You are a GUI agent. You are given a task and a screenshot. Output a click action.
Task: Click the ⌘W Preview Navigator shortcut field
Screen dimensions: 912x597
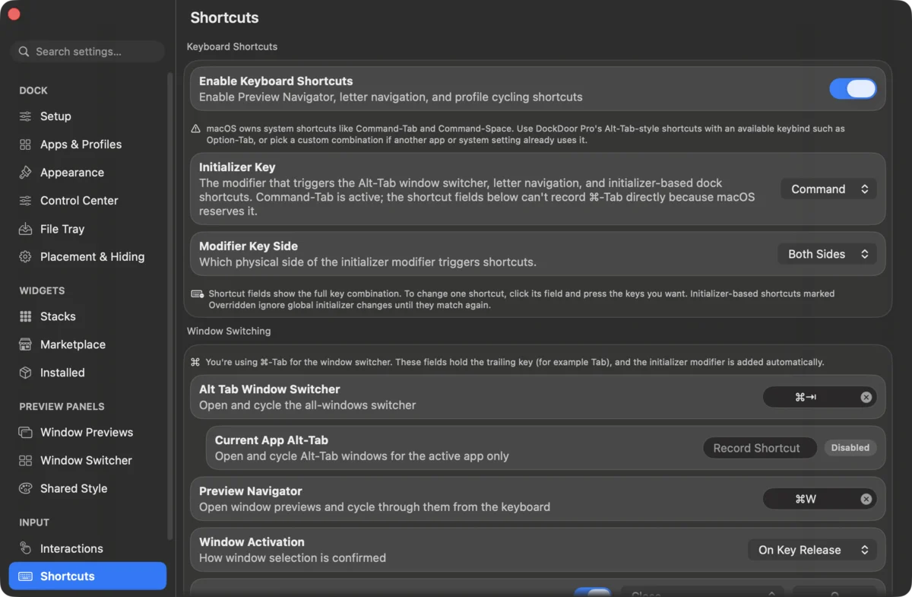point(819,499)
